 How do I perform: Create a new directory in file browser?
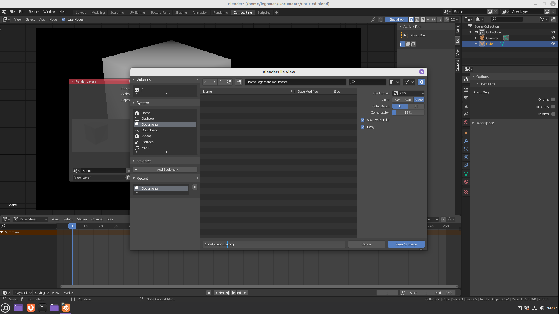click(x=239, y=82)
